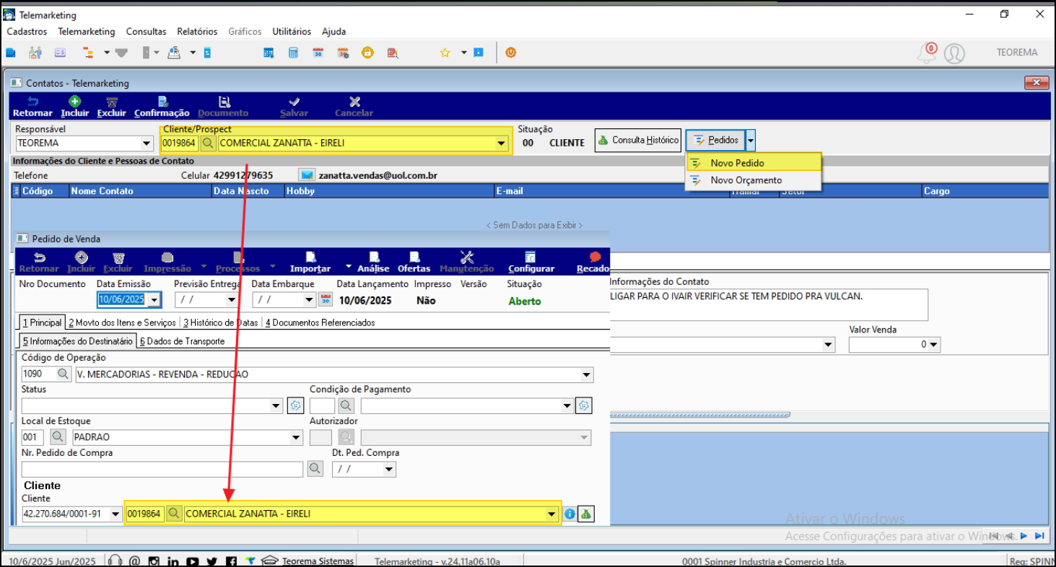1056x567 pixels.
Task: Click Importar in Pedido de Venda toolbar
Action: coord(310,263)
